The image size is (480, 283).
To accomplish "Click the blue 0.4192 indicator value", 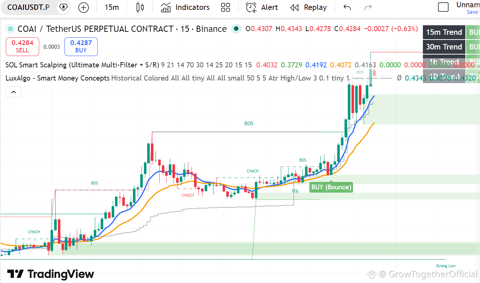I will 316,65.
